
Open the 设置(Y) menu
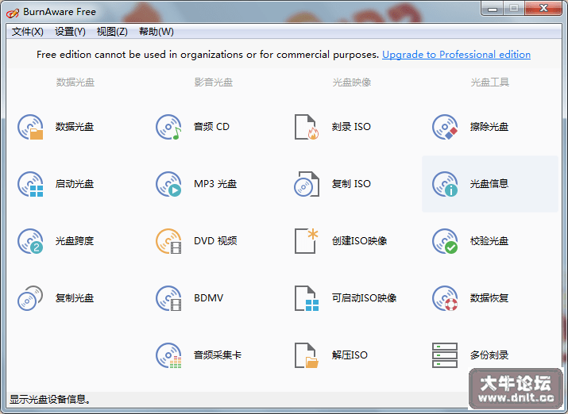[x=70, y=32]
